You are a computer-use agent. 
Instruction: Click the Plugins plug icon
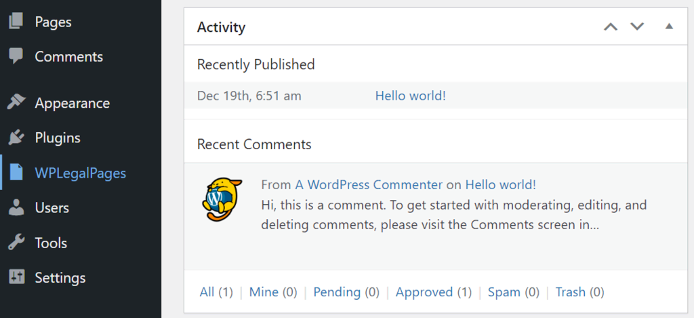click(16, 138)
